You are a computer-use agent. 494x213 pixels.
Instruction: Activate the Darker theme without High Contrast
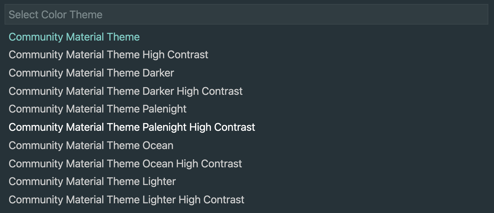click(91, 73)
